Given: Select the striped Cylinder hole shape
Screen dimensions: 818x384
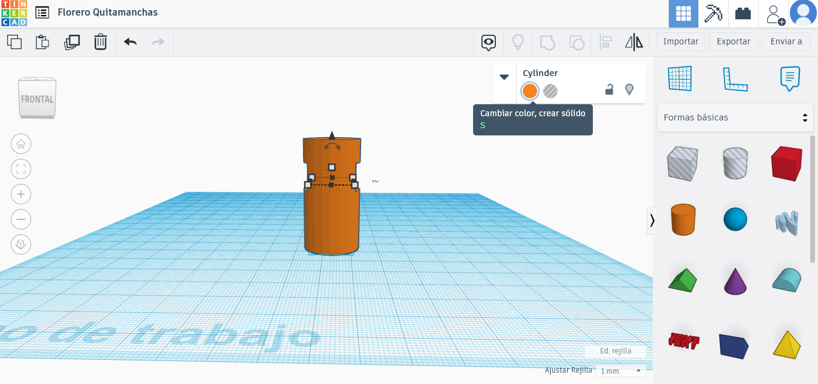Looking at the screenshot, I should (x=735, y=163).
